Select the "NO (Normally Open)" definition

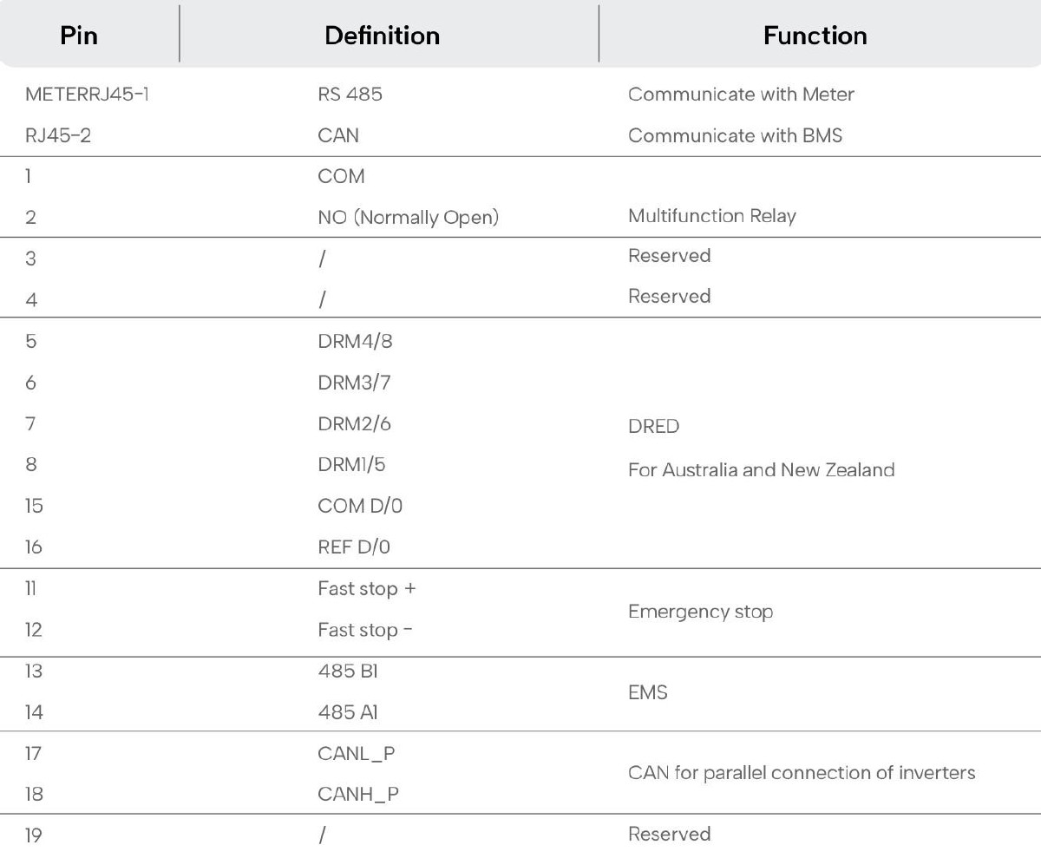(x=408, y=217)
